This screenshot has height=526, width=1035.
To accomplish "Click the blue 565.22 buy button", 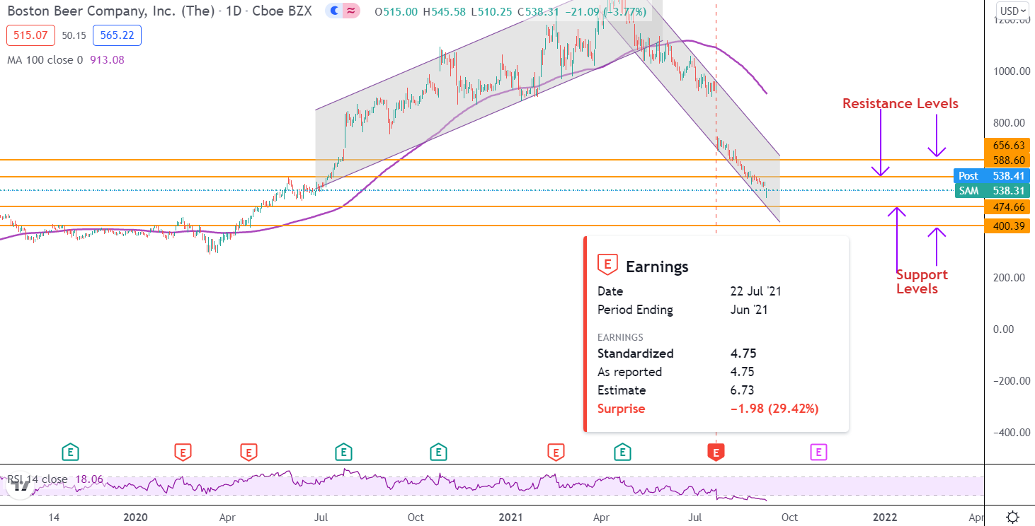I will (x=117, y=35).
